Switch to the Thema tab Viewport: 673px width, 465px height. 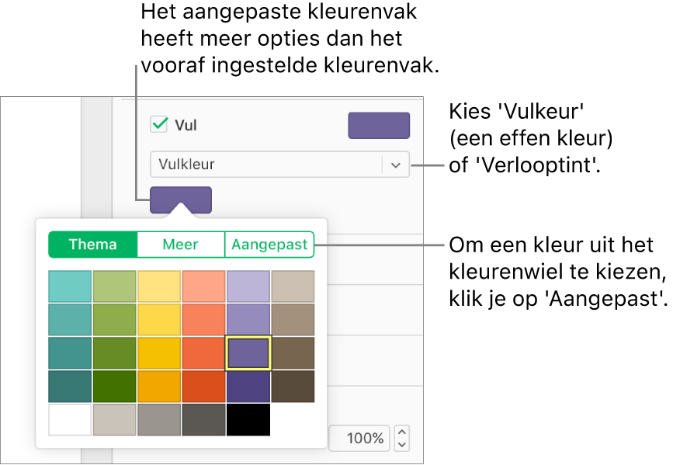(x=92, y=245)
